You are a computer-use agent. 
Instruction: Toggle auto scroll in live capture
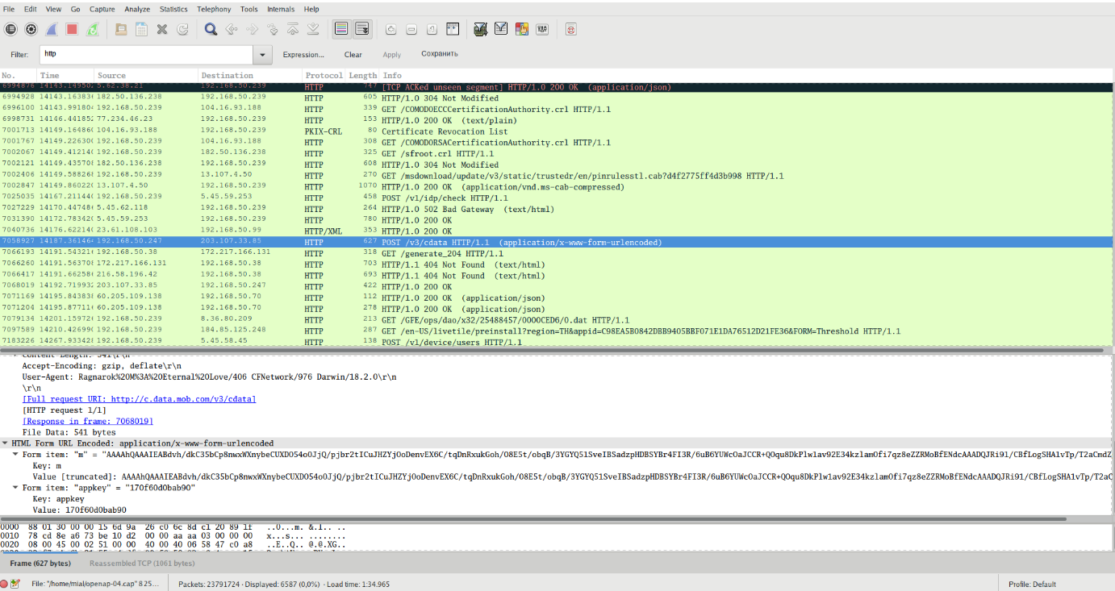coord(362,29)
